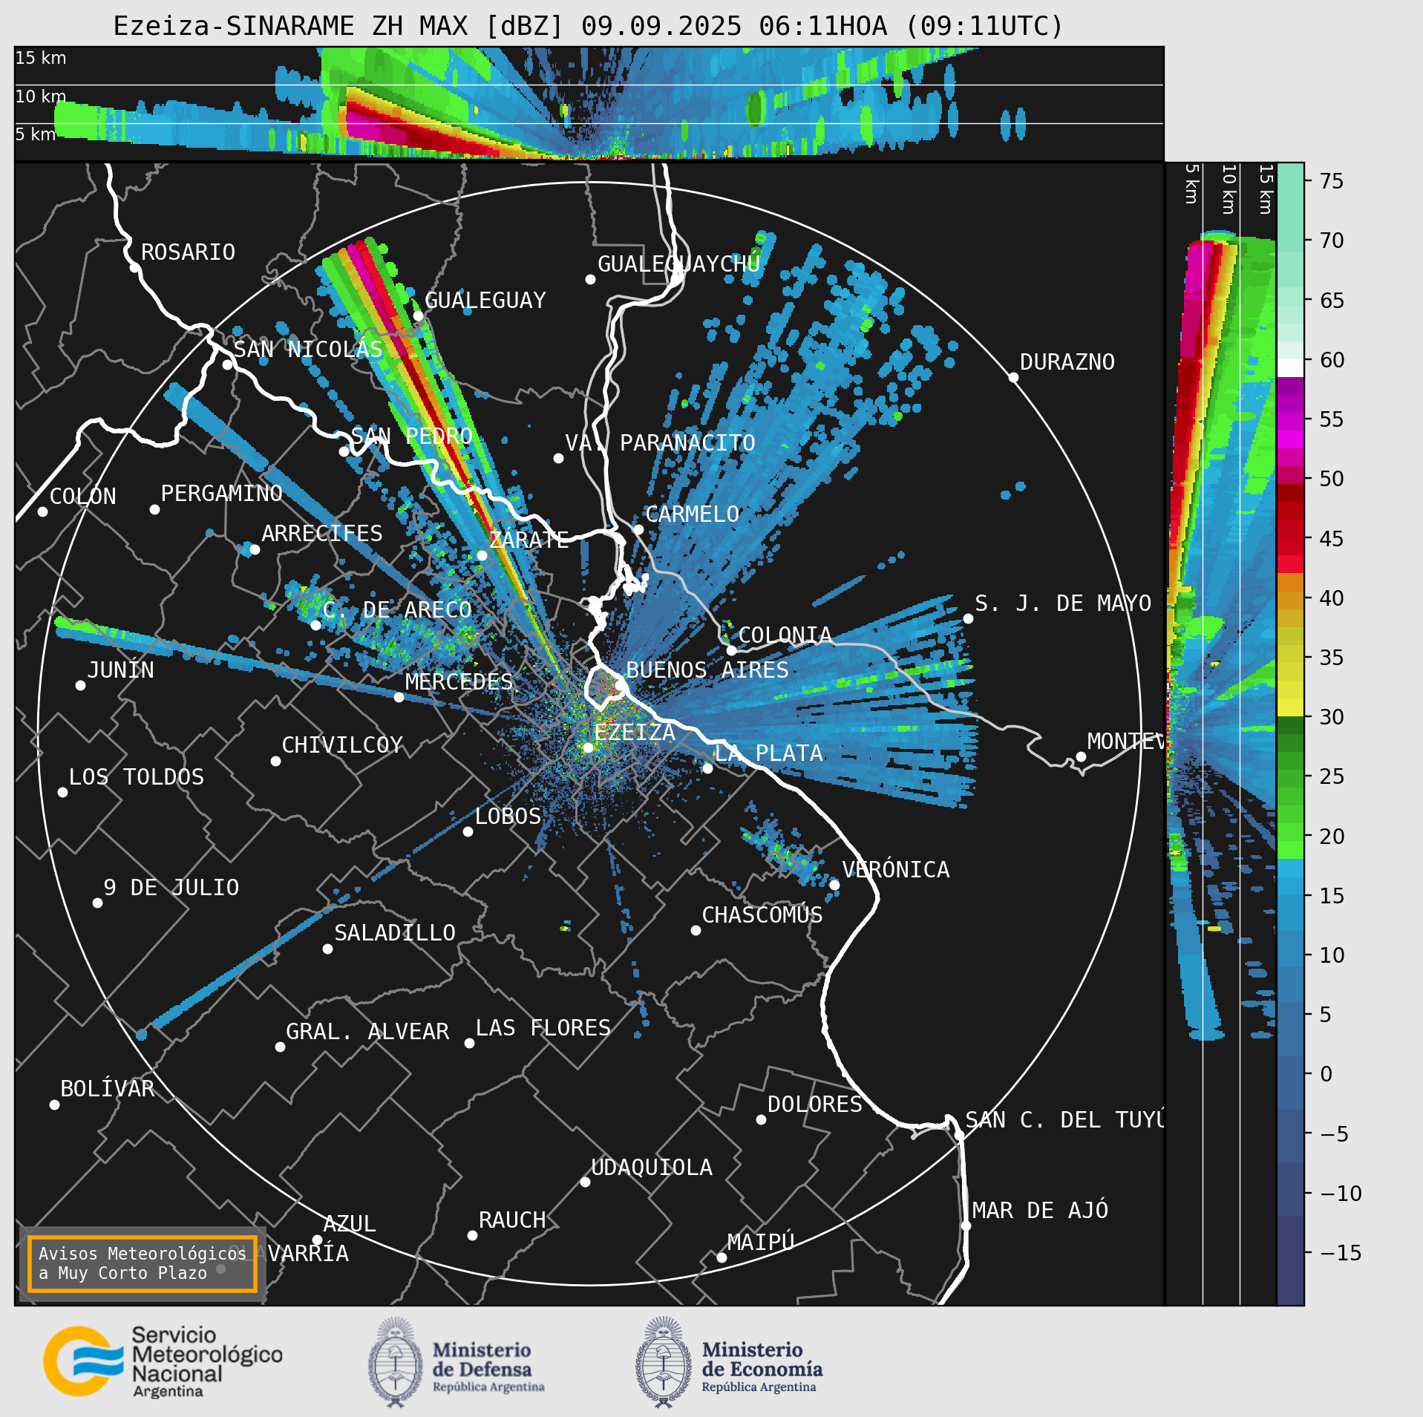Image resolution: width=1423 pixels, height=1417 pixels.
Task: Click the Las Flores marker dot
Action: (x=469, y=1043)
